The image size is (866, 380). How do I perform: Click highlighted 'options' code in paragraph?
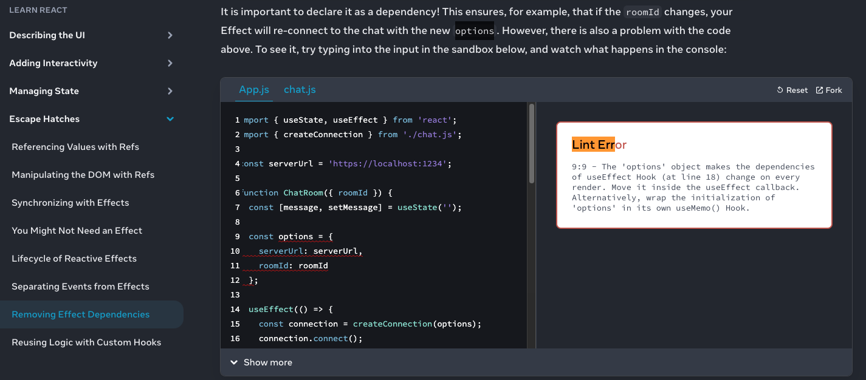tap(475, 31)
